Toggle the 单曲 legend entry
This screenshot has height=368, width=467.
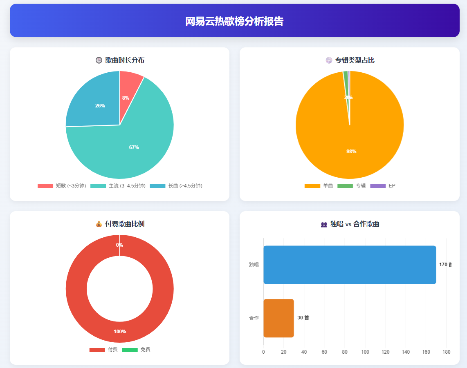point(319,186)
